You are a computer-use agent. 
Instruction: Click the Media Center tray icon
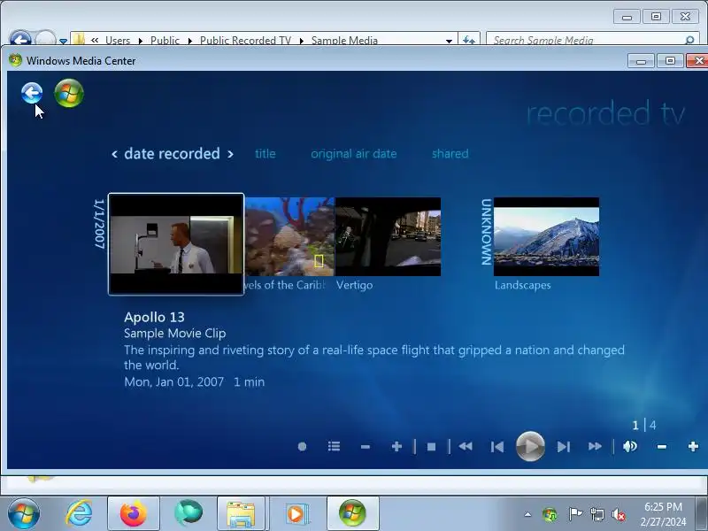click(550, 514)
